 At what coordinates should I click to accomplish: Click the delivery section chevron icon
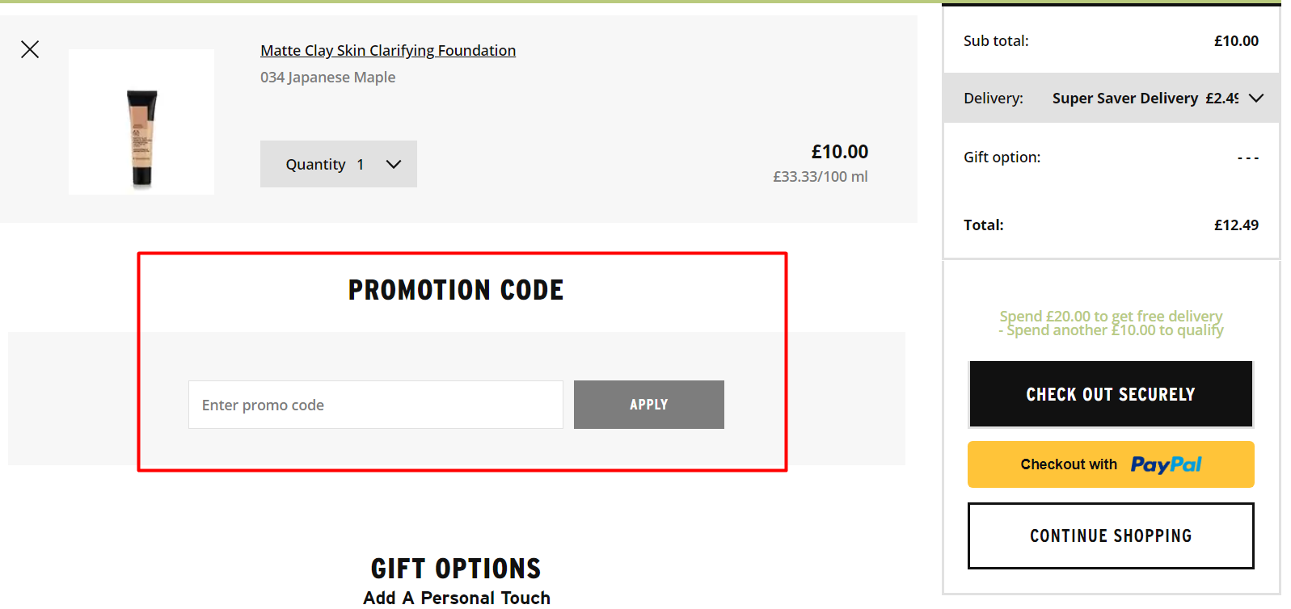[1255, 98]
